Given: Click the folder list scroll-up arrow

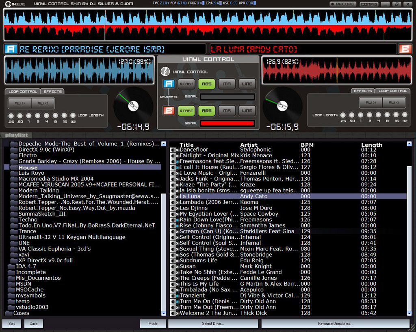Looking at the screenshot, I should coord(164,144).
